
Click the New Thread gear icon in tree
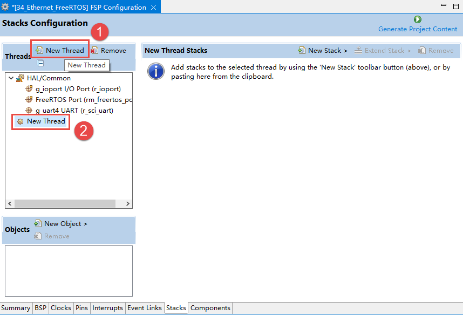(20, 121)
